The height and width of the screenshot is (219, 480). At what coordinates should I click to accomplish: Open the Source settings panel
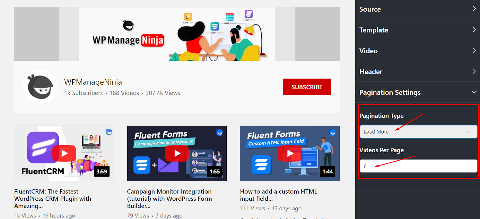pos(418,9)
